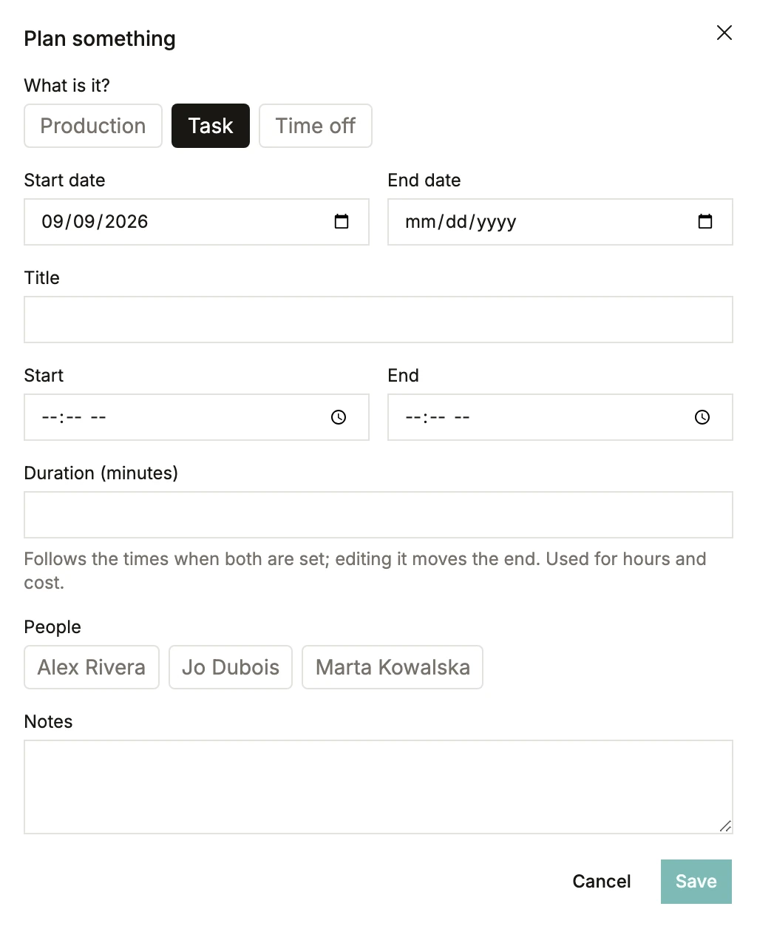This screenshot has width=757, height=929.
Task: Open the End date calendar picker
Action: [705, 222]
